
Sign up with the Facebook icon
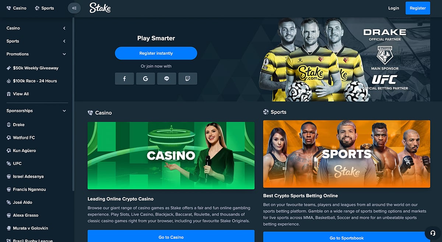pos(124,79)
